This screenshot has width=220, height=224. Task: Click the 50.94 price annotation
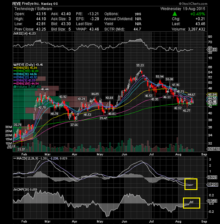[159, 77]
